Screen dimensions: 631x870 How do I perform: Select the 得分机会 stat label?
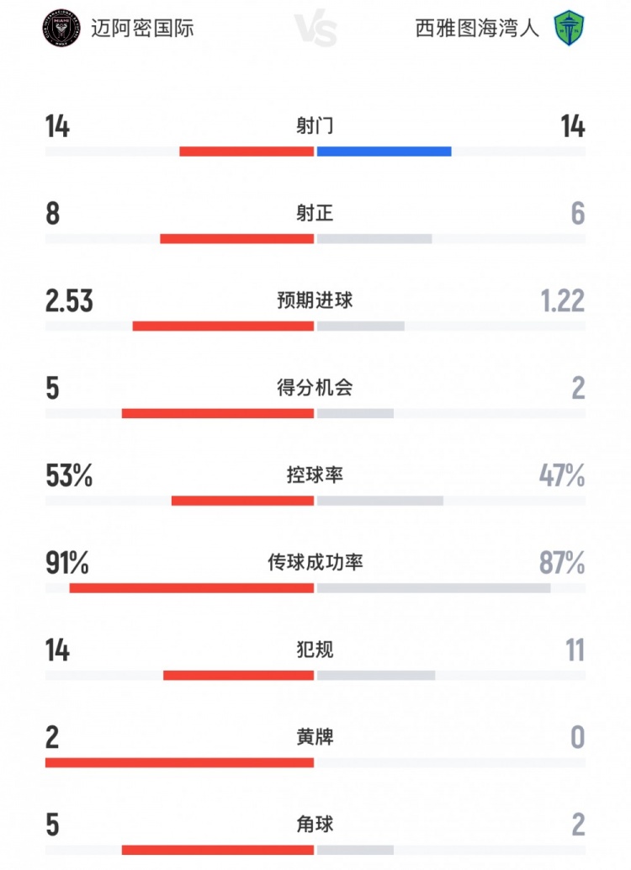click(315, 388)
